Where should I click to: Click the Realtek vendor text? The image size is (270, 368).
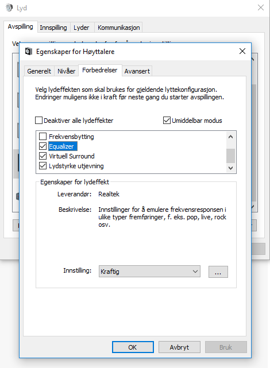[109, 194]
